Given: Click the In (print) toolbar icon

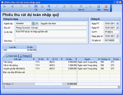Looking at the screenshot, I should click(90, 7).
